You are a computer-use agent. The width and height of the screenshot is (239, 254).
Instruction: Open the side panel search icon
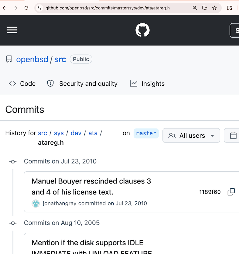click(230, 8)
